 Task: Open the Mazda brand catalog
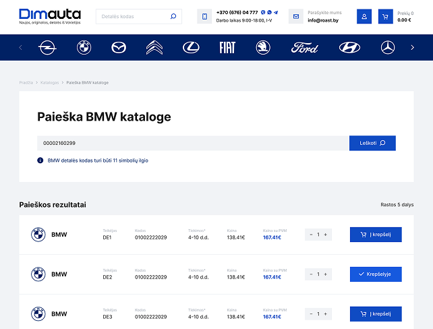click(119, 47)
